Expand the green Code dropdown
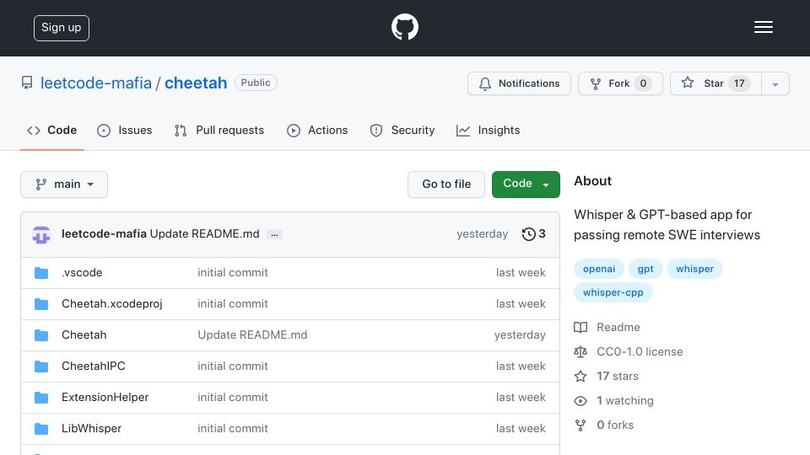Image resolution: width=810 pixels, height=455 pixels. click(526, 185)
